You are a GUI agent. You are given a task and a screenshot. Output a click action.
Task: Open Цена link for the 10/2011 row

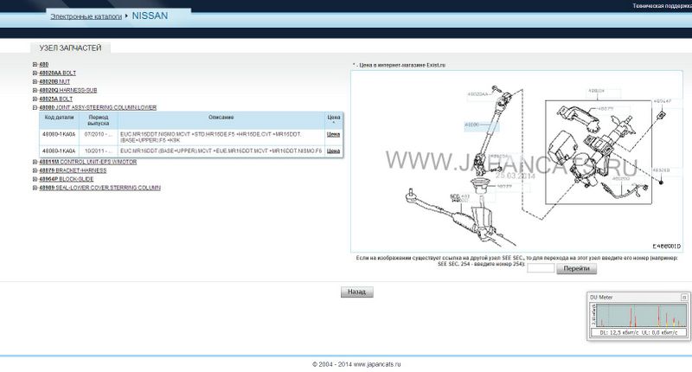click(333, 151)
